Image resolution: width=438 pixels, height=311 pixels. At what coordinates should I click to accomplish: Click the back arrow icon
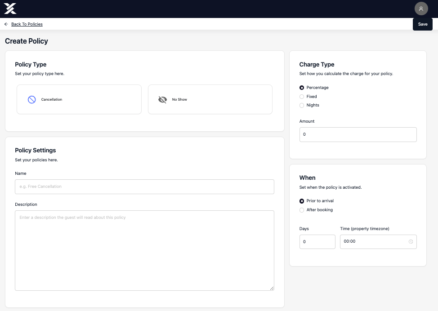tap(6, 24)
